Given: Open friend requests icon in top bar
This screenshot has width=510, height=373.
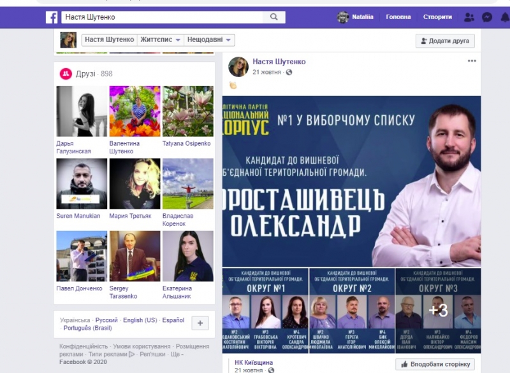Looking at the screenshot, I should tap(470, 17).
